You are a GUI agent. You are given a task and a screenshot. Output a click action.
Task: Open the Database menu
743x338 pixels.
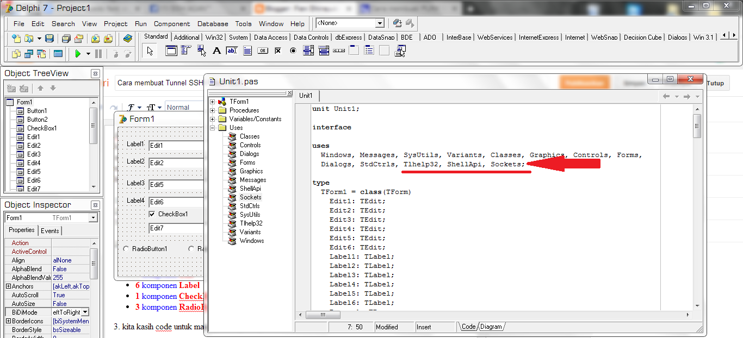pyautogui.click(x=213, y=23)
